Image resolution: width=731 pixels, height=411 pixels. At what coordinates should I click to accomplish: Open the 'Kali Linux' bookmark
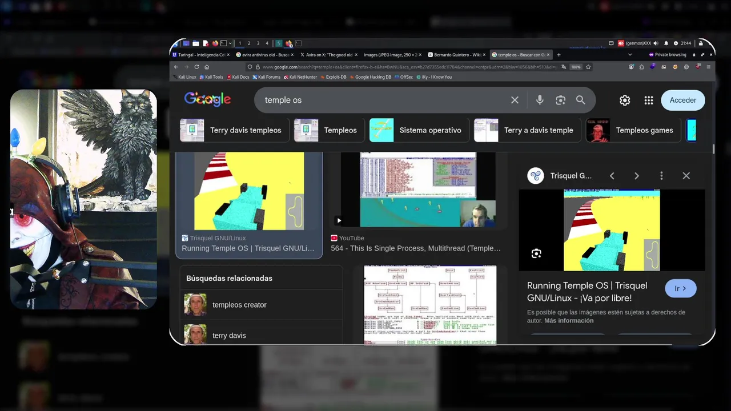pos(184,77)
